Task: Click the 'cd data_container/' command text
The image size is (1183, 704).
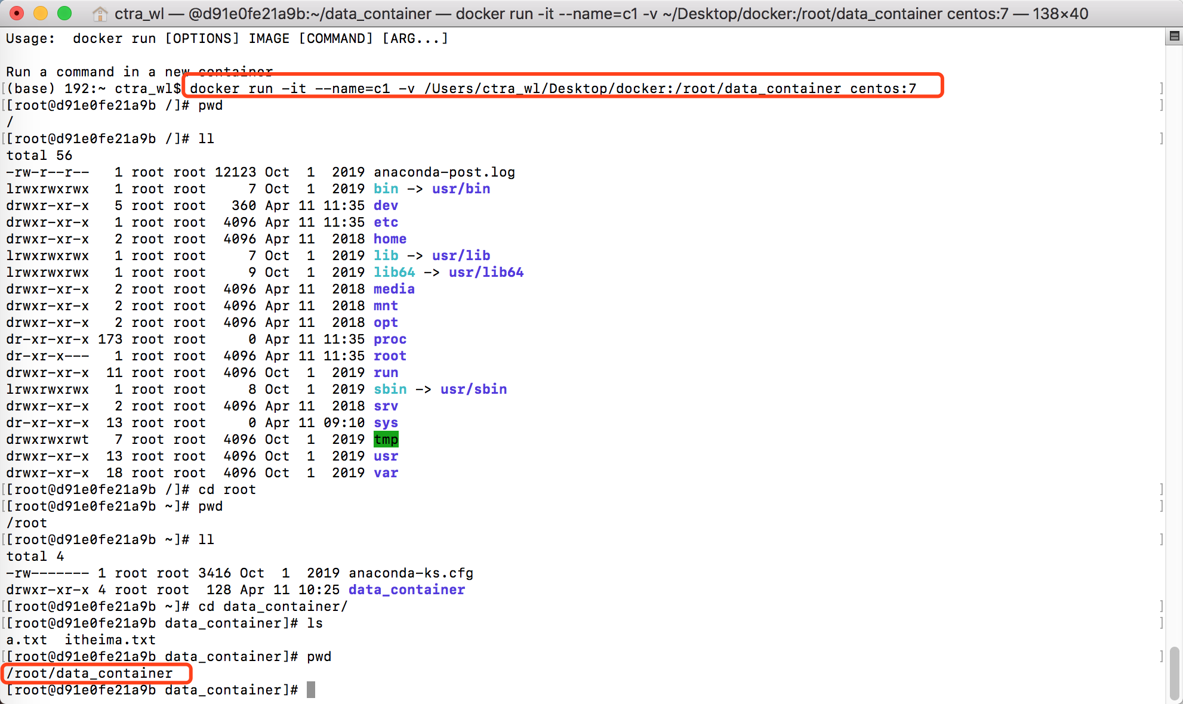Action: (273, 607)
